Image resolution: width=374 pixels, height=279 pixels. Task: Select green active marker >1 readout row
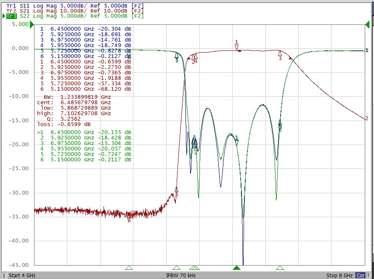click(x=84, y=132)
